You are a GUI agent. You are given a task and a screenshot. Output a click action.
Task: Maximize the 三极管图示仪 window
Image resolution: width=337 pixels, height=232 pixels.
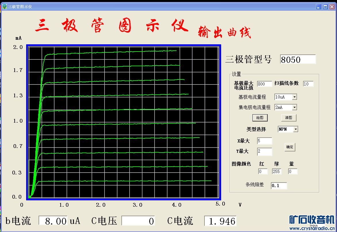pos(325,7)
